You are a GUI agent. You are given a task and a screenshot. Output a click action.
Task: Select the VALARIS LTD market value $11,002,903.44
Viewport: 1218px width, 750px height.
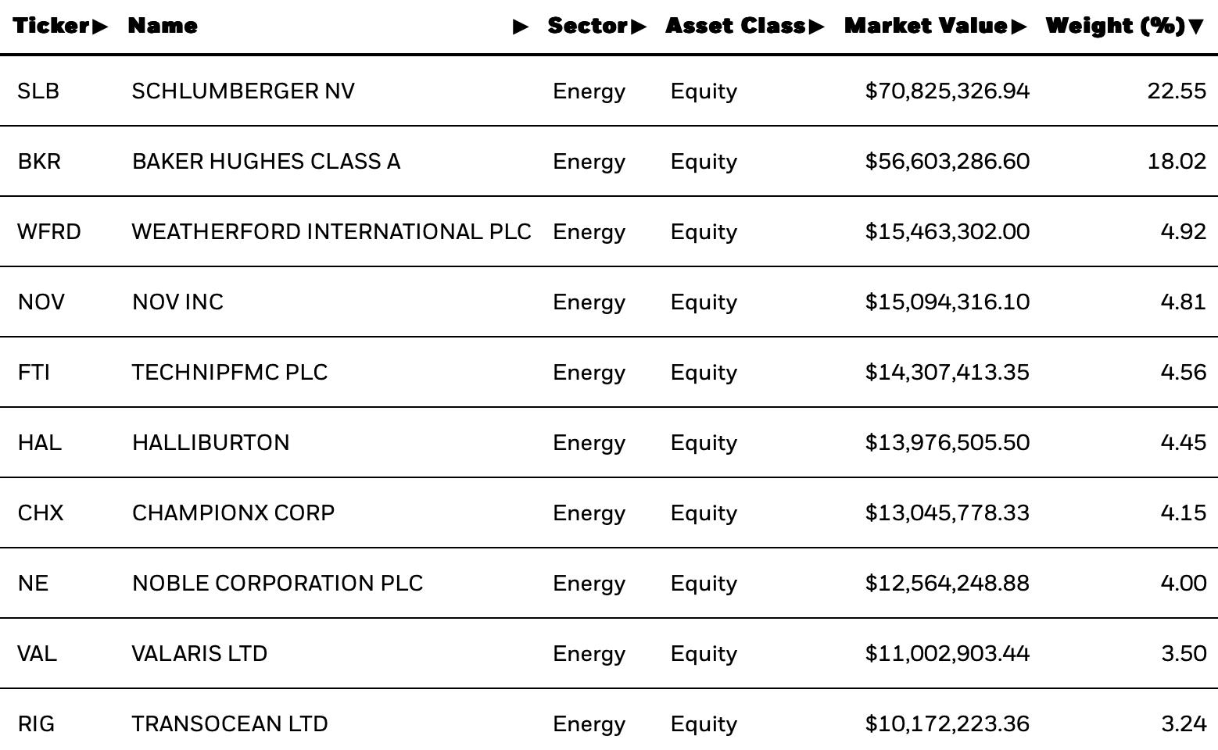[948, 654]
